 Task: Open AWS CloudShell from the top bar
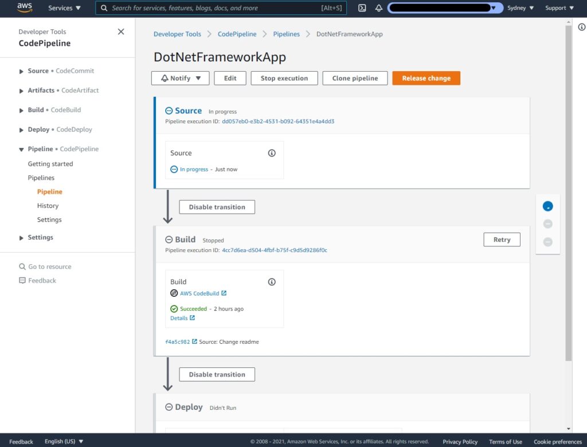(362, 8)
